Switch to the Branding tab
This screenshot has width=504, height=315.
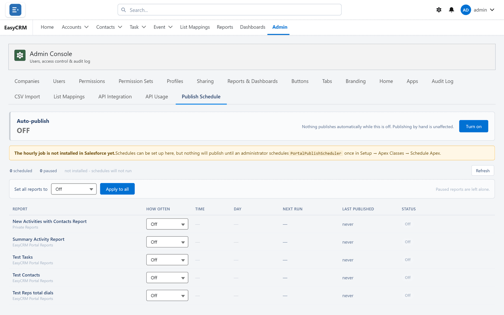pyautogui.click(x=355, y=81)
